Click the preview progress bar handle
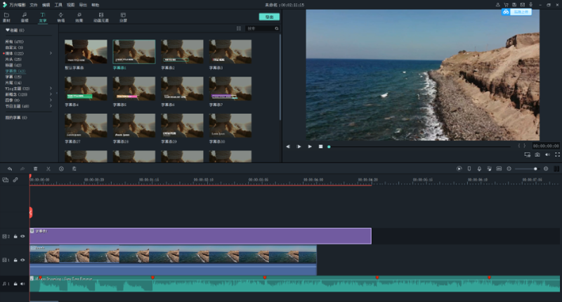Viewport: 562px width, 302px height. click(329, 147)
